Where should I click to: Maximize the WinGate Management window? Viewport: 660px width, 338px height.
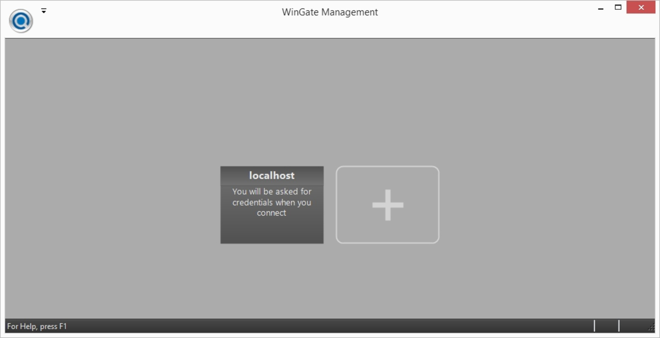pos(618,7)
